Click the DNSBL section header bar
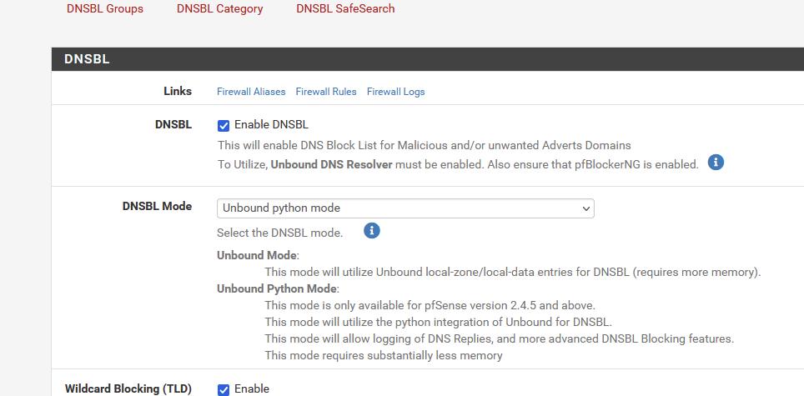Viewport: 804px width, 396px height. (428, 59)
